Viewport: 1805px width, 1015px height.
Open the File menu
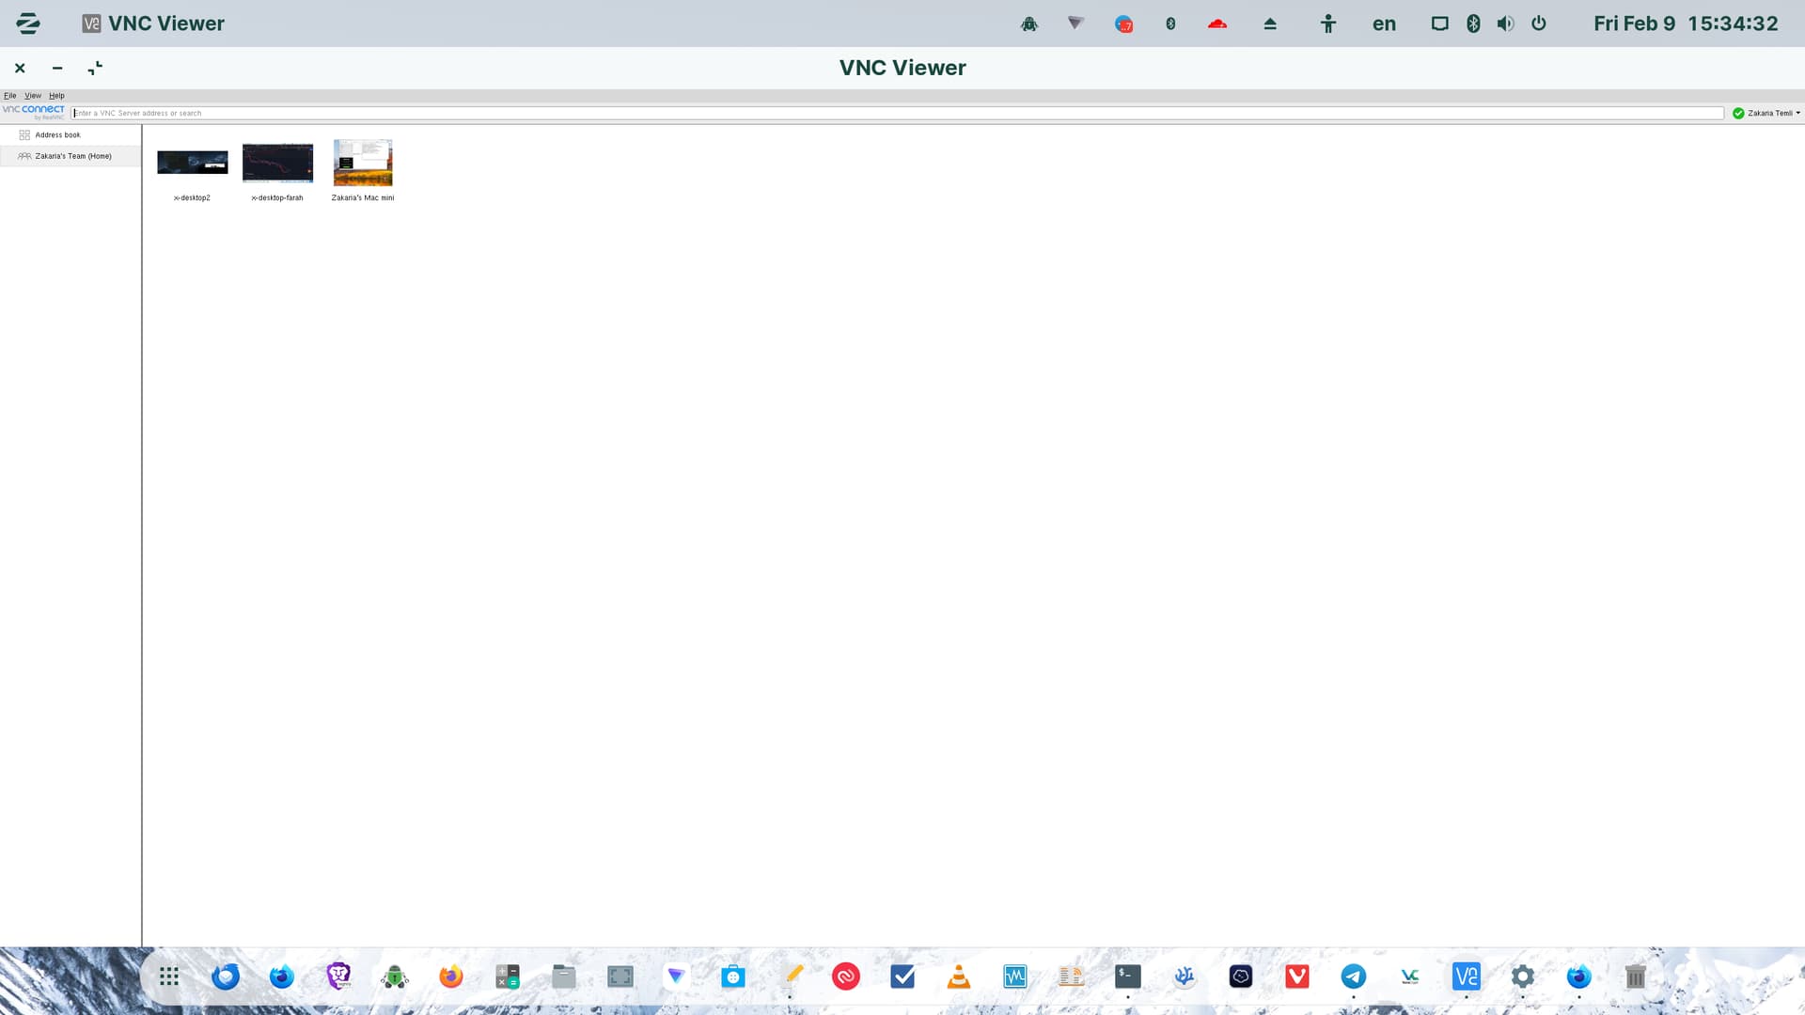coord(10,96)
